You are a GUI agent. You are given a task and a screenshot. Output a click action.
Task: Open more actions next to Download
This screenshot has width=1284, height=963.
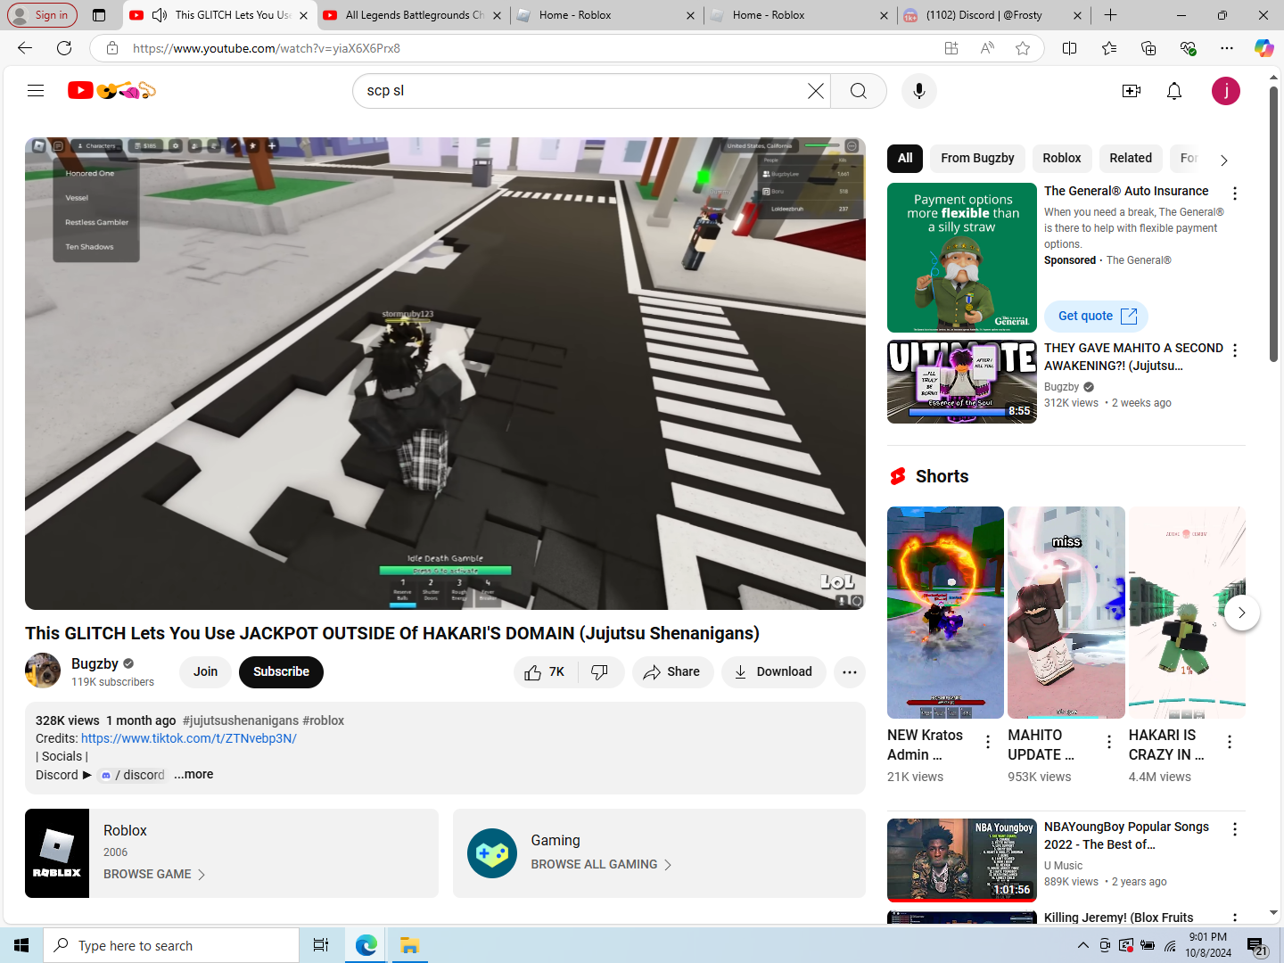click(850, 672)
